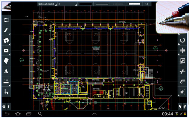
Task: Open the 'Nothing Selected' dropdown
Action: click(x=47, y=4)
